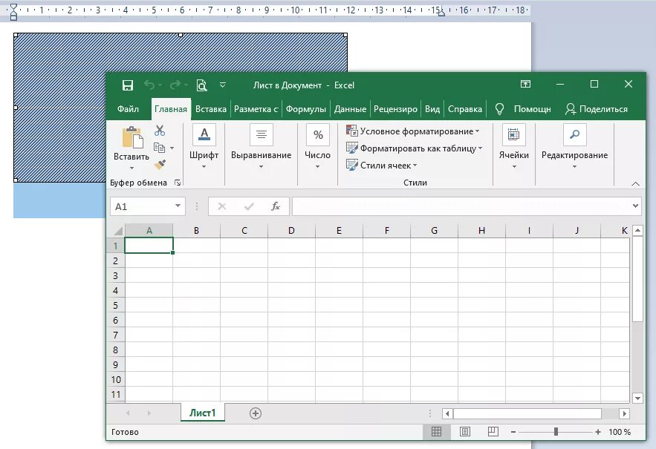Click the Вставить paste clipboard icon
656x449 pixels.
click(x=133, y=137)
